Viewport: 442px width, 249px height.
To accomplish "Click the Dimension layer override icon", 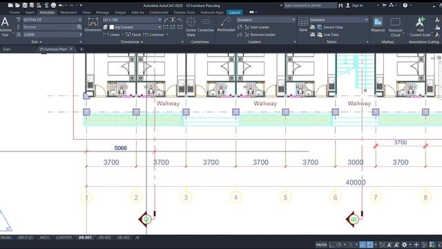I will tap(106, 27).
